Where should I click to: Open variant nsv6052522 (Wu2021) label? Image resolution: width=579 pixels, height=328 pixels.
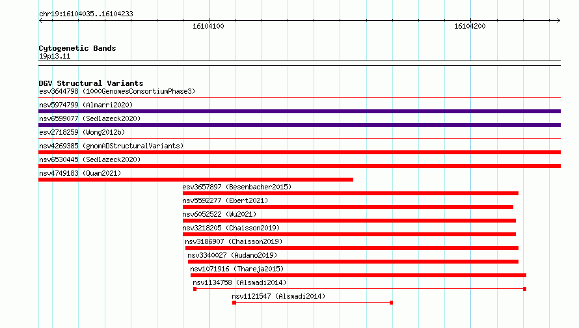(219, 214)
